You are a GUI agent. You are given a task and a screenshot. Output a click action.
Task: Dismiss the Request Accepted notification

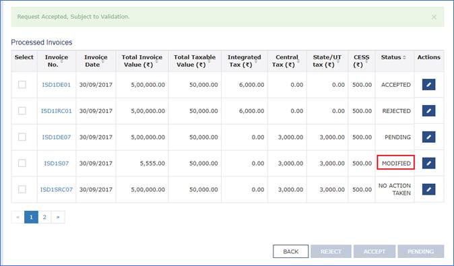[434, 17]
